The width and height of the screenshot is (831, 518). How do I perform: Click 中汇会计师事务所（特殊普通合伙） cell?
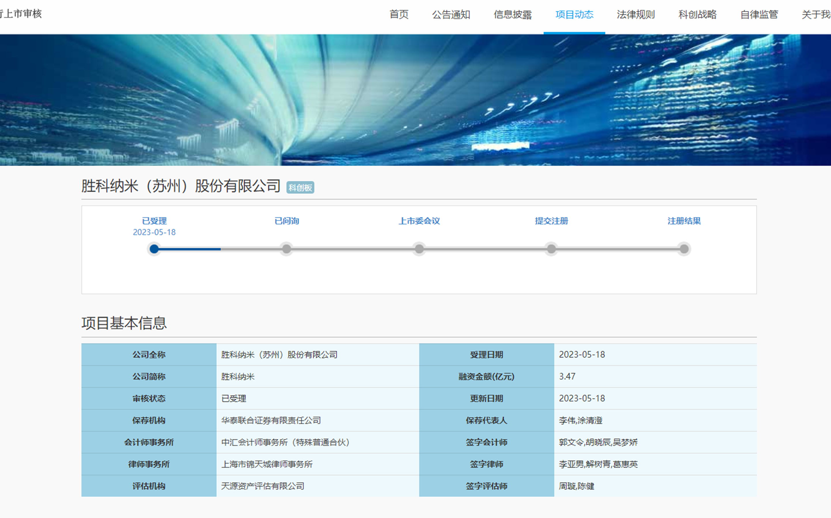pyautogui.click(x=318, y=442)
